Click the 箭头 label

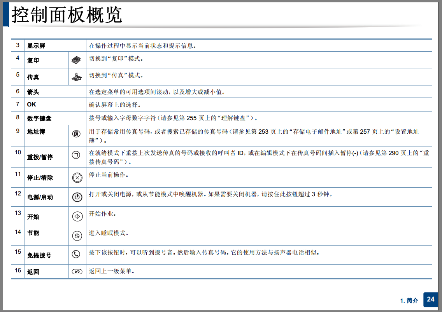click(33, 92)
